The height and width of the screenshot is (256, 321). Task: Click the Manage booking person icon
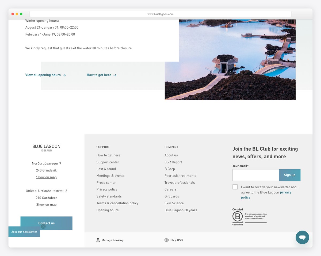click(x=98, y=240)
